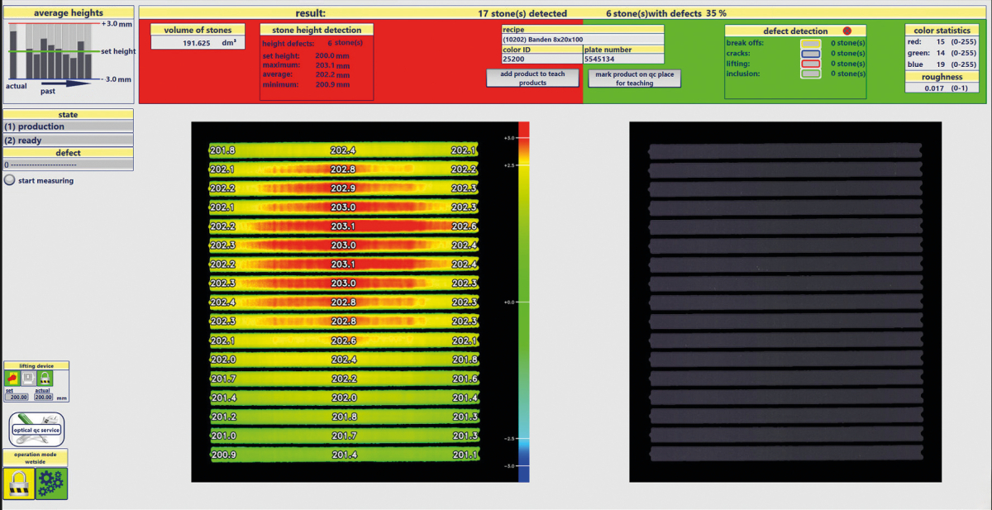Click the lifting device set value field
Viewport: 992px width, 510px height.
tap(18, 398)
